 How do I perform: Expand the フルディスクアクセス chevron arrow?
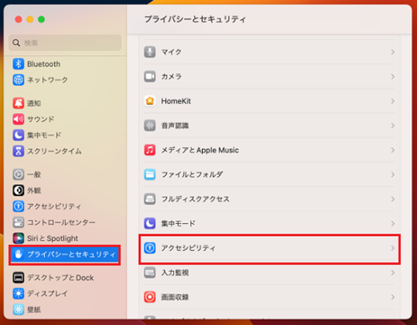coord(392,199)
